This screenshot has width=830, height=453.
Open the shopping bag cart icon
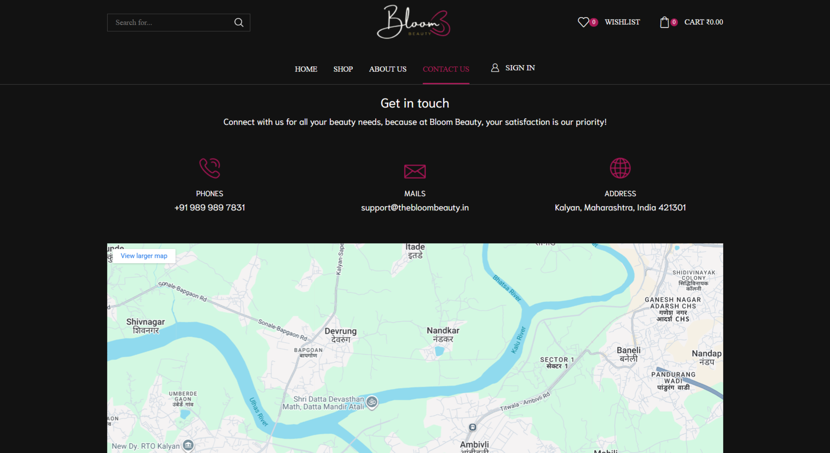tap(664, 22)
